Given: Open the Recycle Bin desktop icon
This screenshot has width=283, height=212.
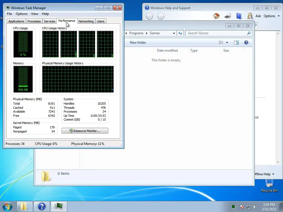Looking at the screenshot, I should click(269, 186).
